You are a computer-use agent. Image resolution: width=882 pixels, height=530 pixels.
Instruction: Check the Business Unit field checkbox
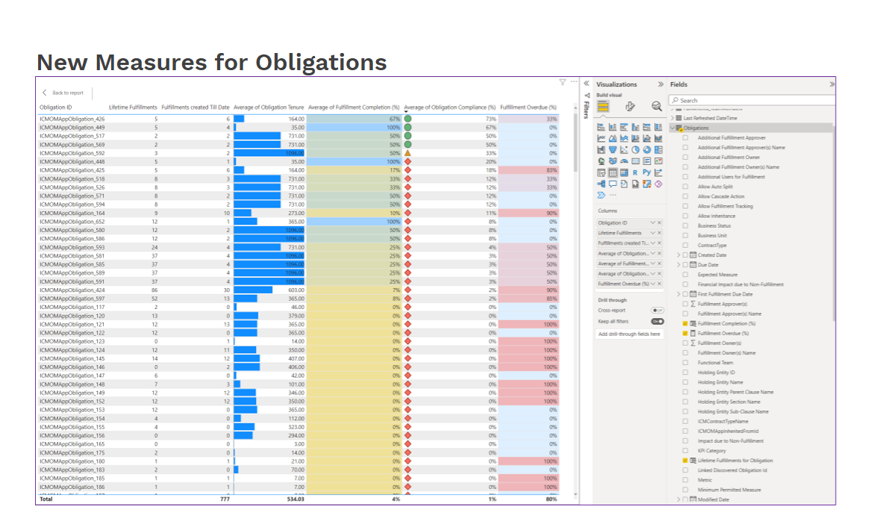pyautogui.click(x=685, y=235)
